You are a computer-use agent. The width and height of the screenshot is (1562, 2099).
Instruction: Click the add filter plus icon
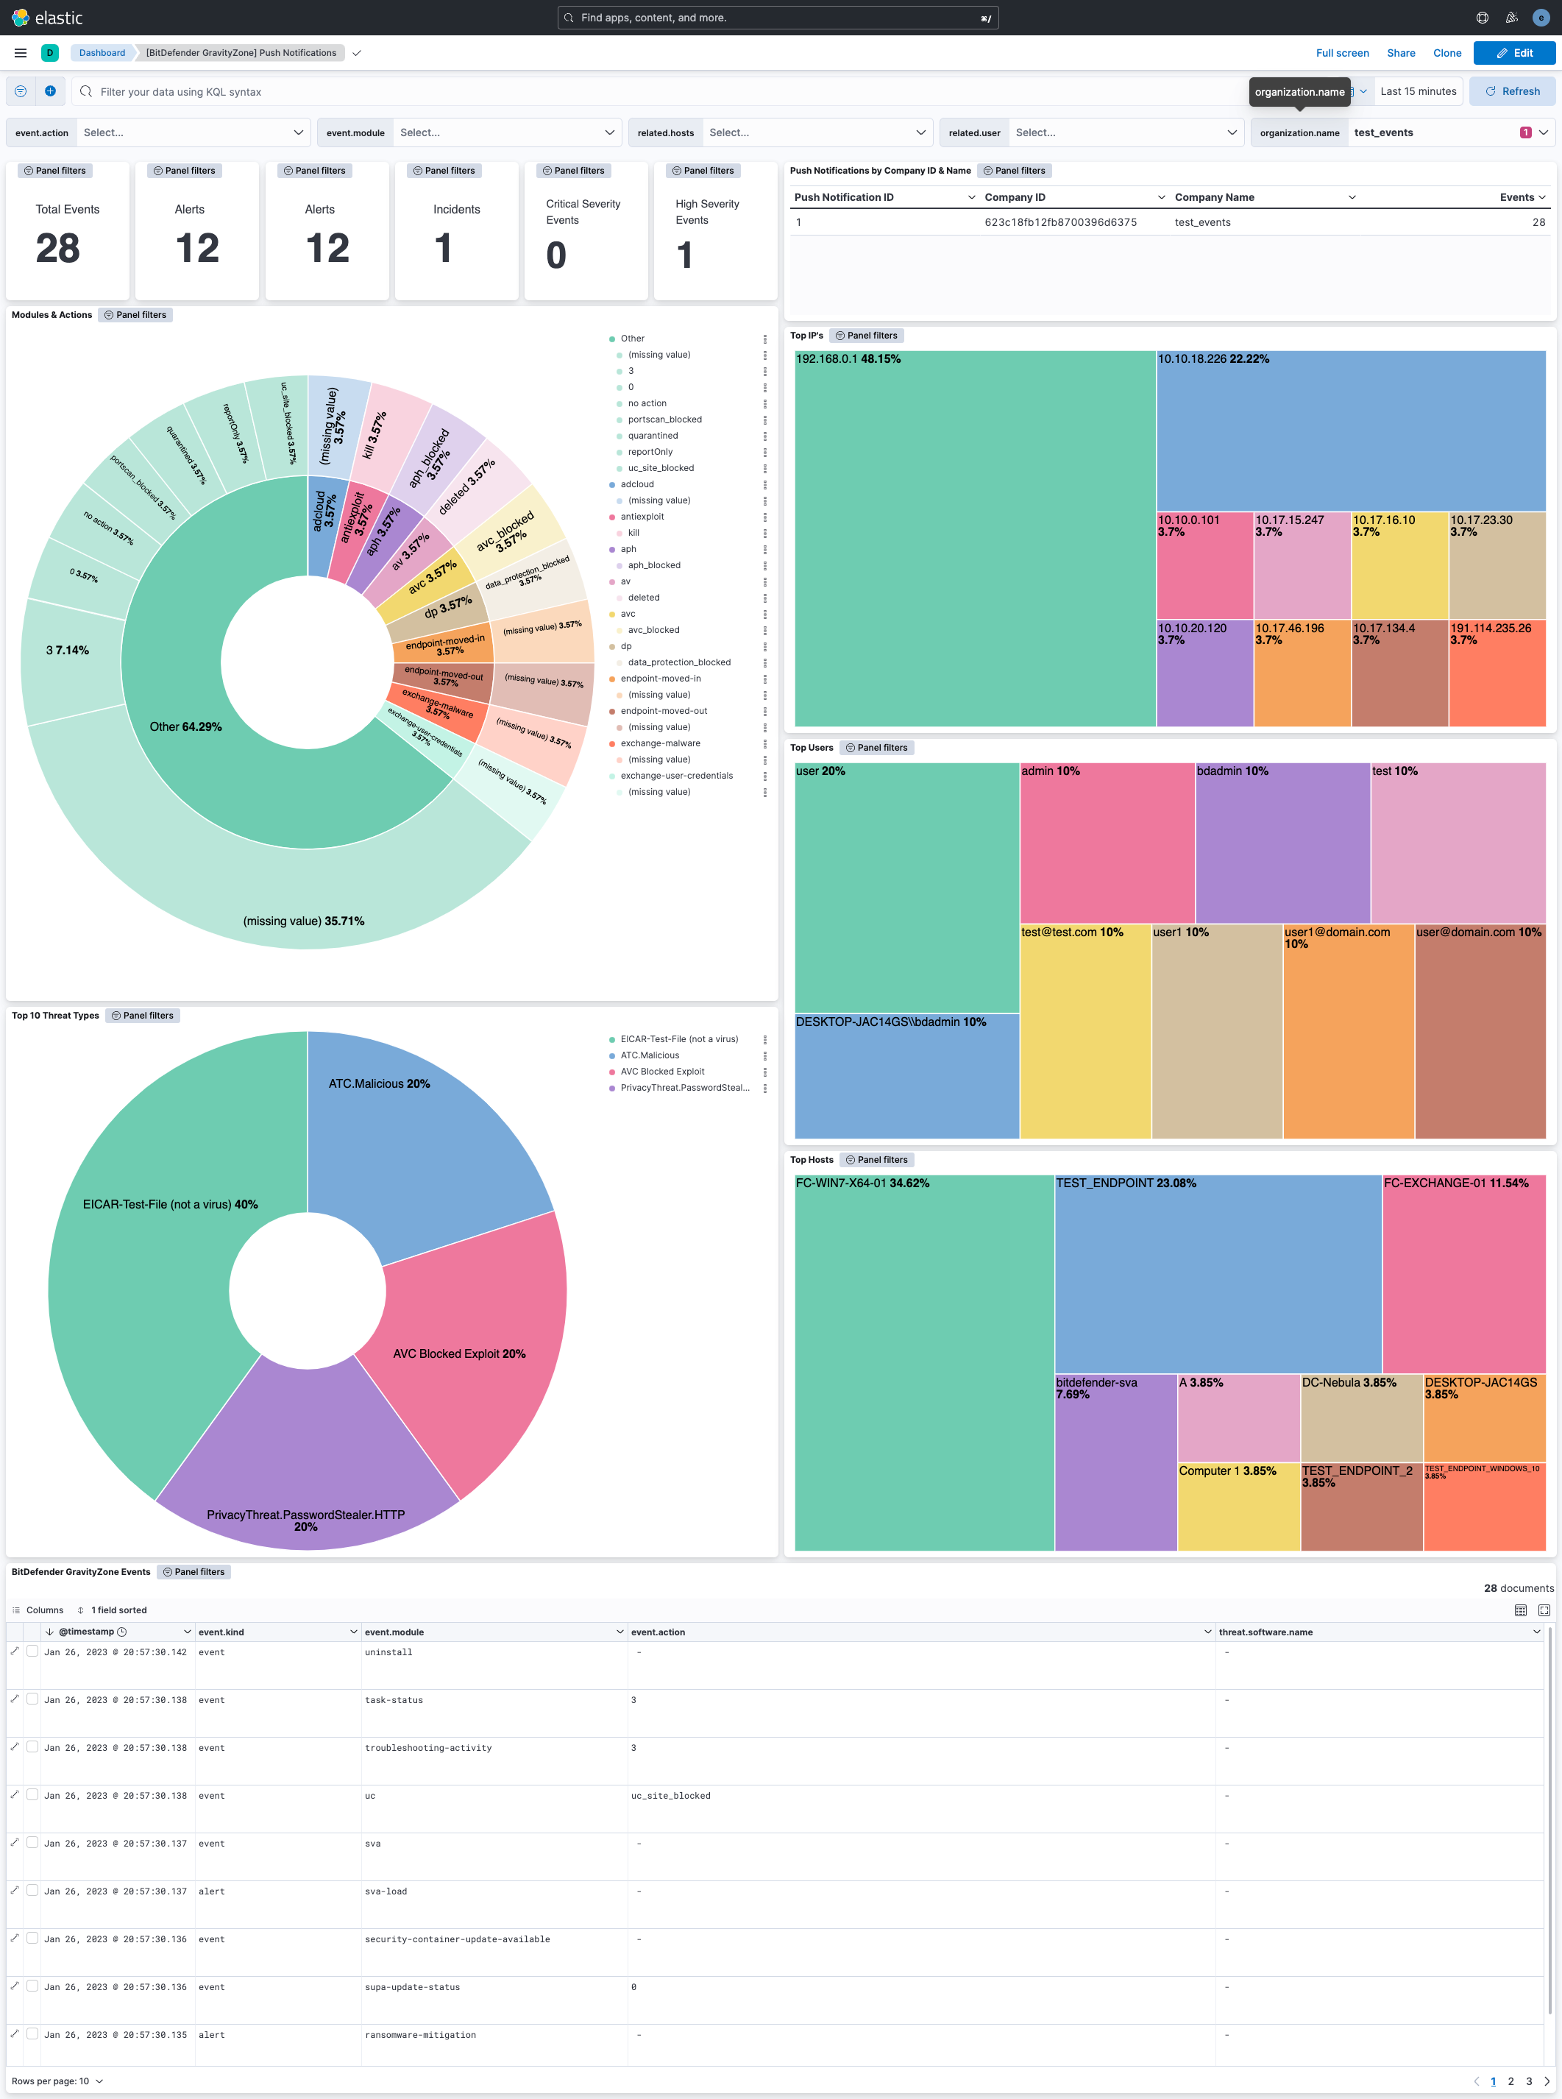click(51, 91)
